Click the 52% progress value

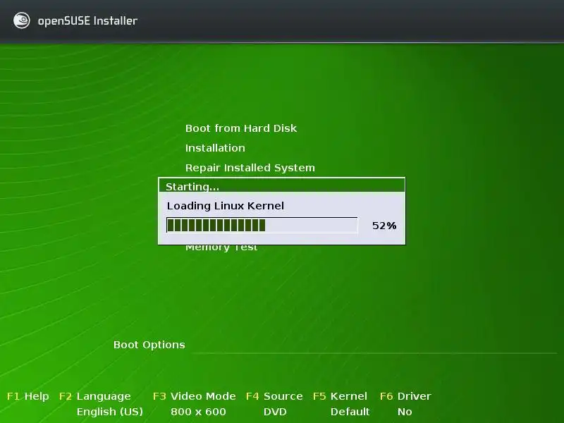point(384,226)
